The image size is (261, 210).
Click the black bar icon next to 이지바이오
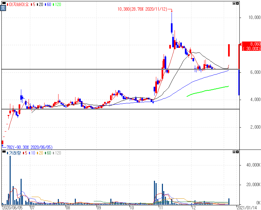pos(4,3)
